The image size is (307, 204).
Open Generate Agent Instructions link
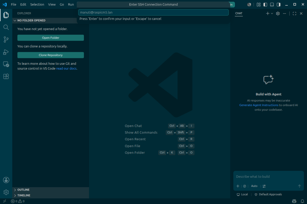click(259, 105)
